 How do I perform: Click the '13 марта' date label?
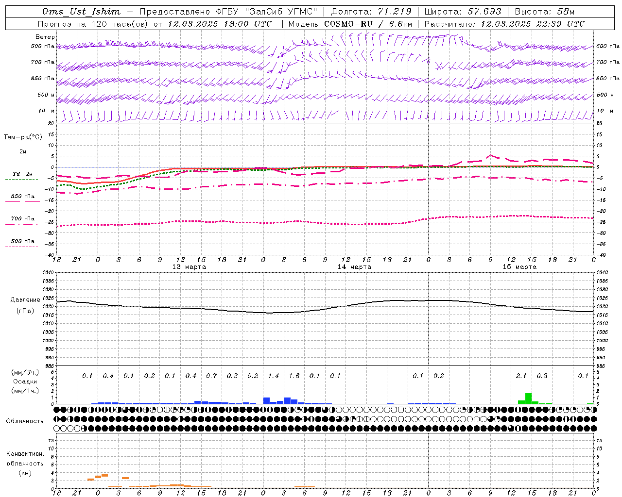(189, 267)
